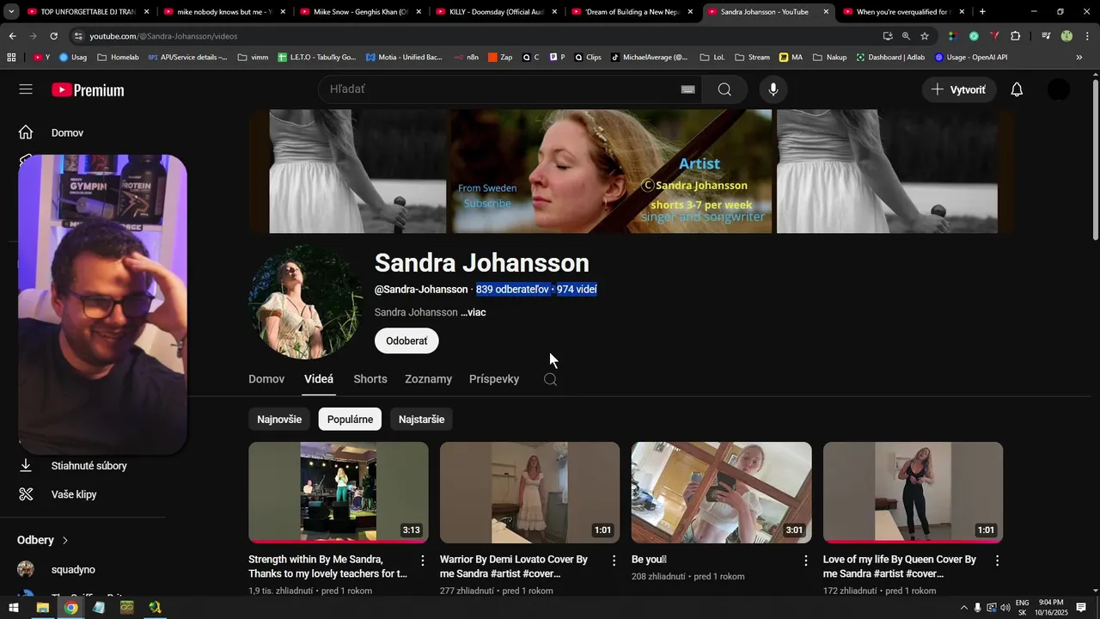The image size is (1100, 619).
Task: Switch to the Zoznamy tab
Action: pyautogui.click(x=428, y=379)
